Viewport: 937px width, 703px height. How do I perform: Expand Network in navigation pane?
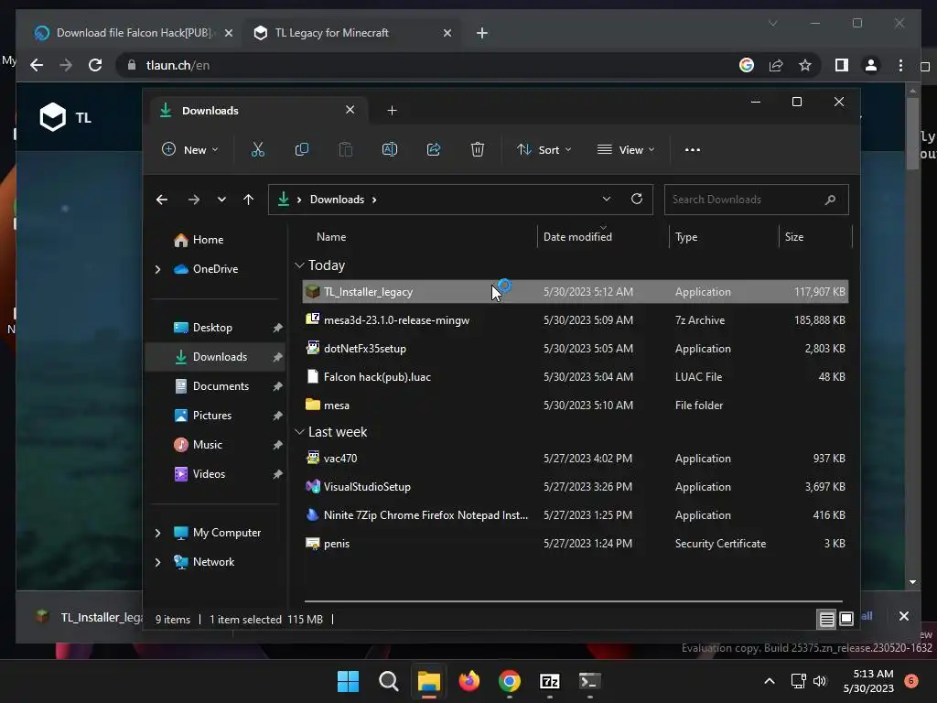[x=157, y=562]
